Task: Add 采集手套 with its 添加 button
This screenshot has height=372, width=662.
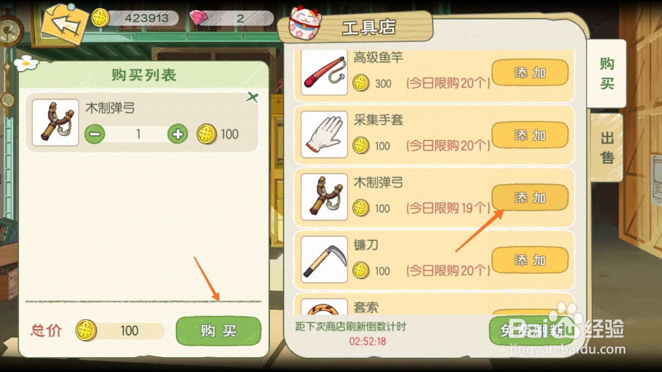Action: (x=530, y=135)
